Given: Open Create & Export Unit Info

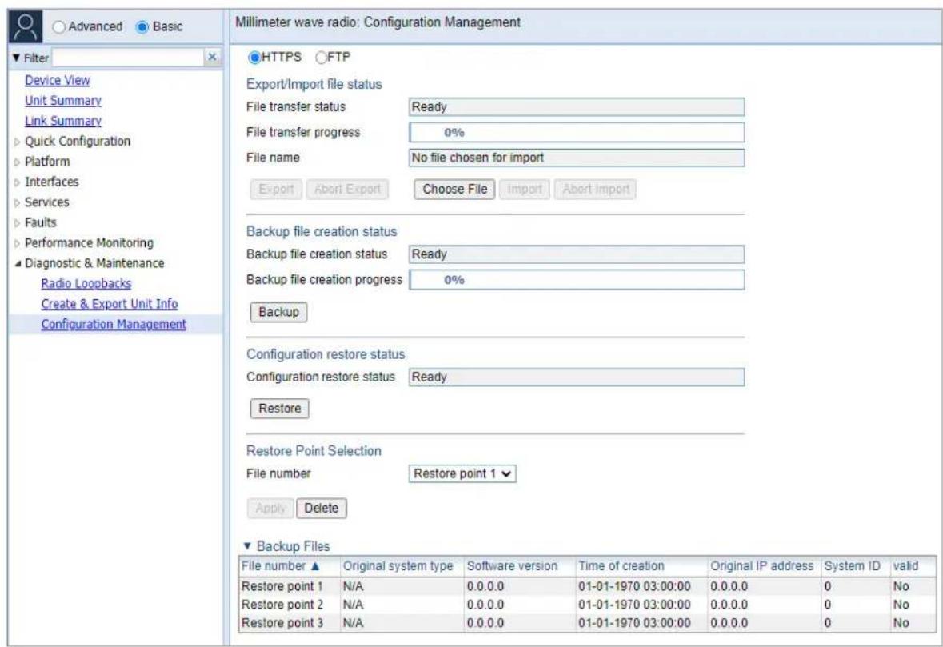Looking at the screenshot, I should point(110,304).
